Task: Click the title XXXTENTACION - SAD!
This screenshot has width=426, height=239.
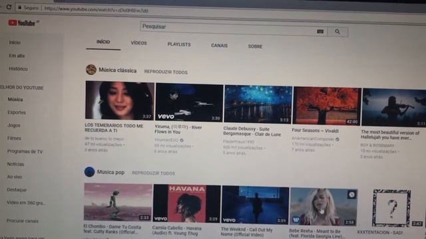Action: [x=380, y=232]
